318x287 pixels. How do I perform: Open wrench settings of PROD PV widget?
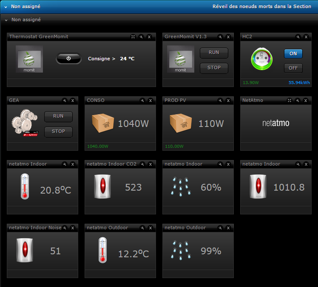pyautogui.click(x=220, y=101)
